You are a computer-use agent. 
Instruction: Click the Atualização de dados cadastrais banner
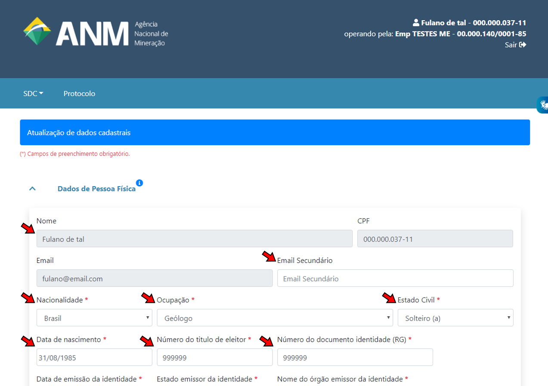click(x=275, y=133)
